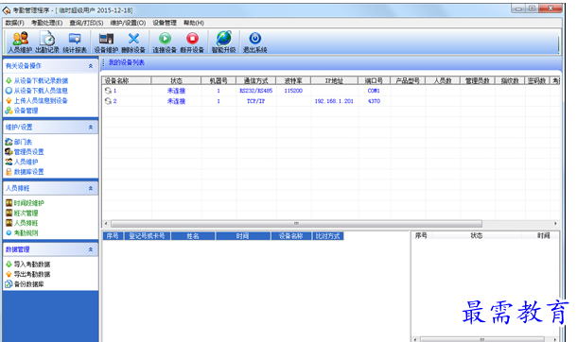
Task: Click the 我的设备列表 panel title
Action: (127, 62)
